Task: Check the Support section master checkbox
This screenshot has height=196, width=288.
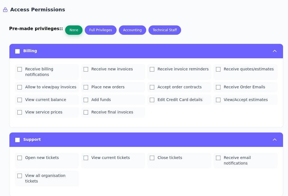Action: [x=17, y=140]
